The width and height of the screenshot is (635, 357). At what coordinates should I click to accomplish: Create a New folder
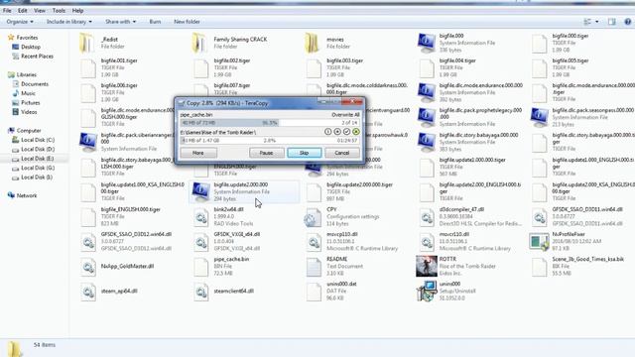(187, 22)
